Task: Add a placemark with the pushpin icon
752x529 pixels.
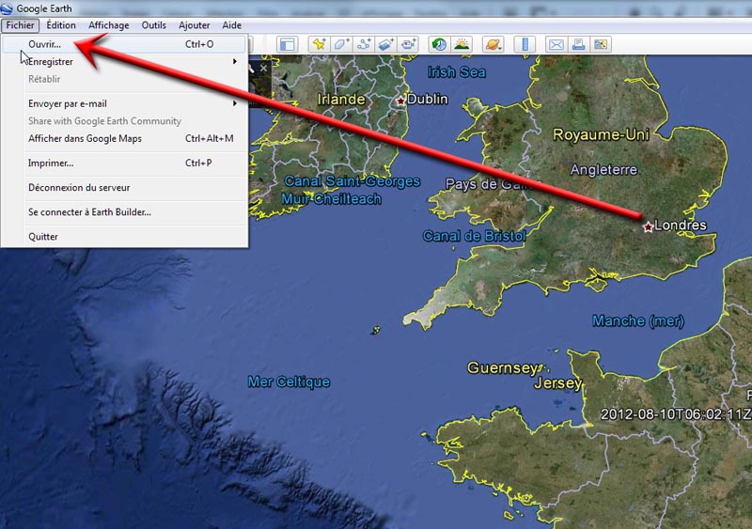Action: click(x=319, y=44)
